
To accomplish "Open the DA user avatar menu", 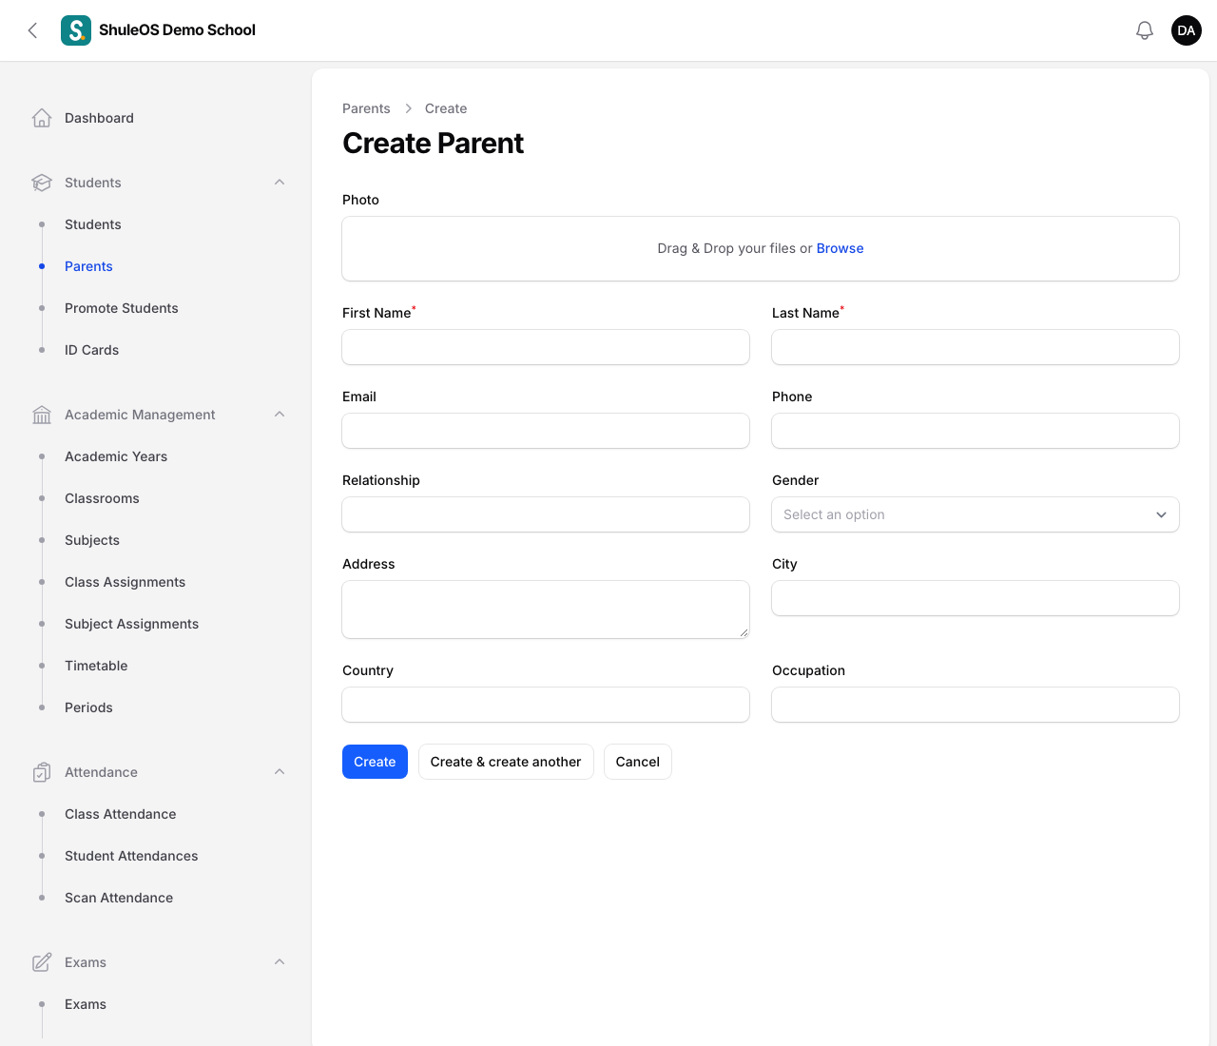I will click(x=1187, y=30).
